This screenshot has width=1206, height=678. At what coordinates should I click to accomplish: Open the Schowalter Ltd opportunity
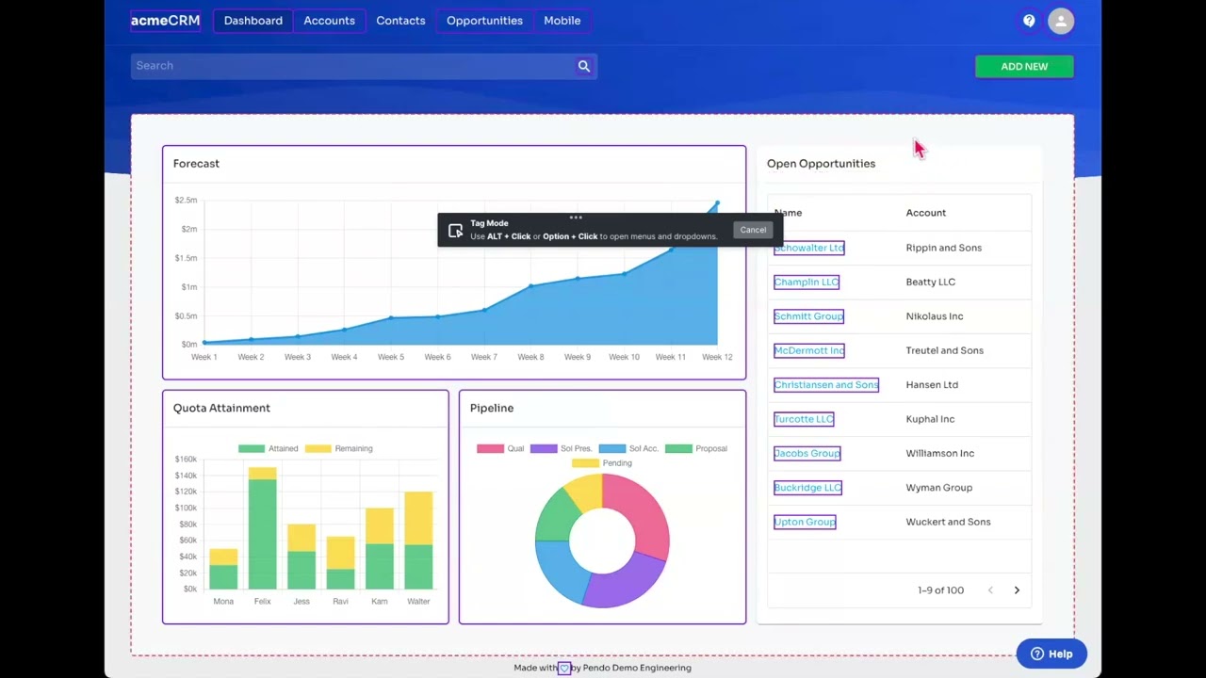pyautogui.click(x=808, y=248)
